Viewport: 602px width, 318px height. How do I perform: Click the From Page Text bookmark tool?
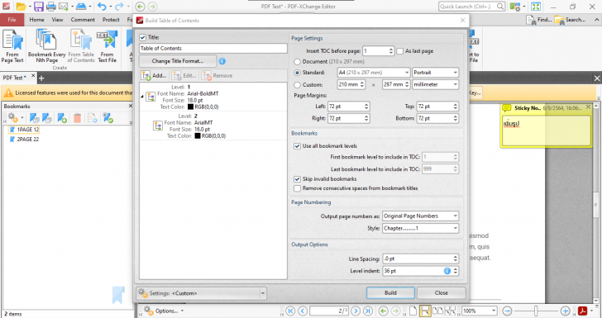(12, 46)
